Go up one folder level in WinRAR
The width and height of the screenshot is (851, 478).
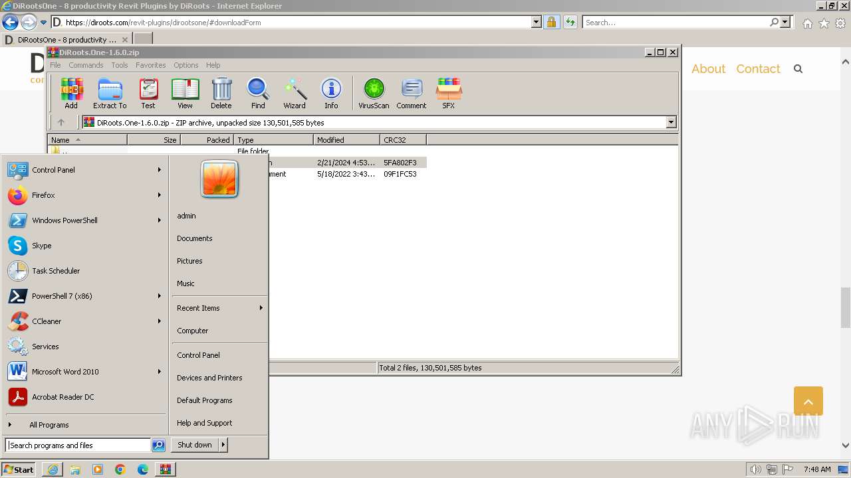[61, 122]
